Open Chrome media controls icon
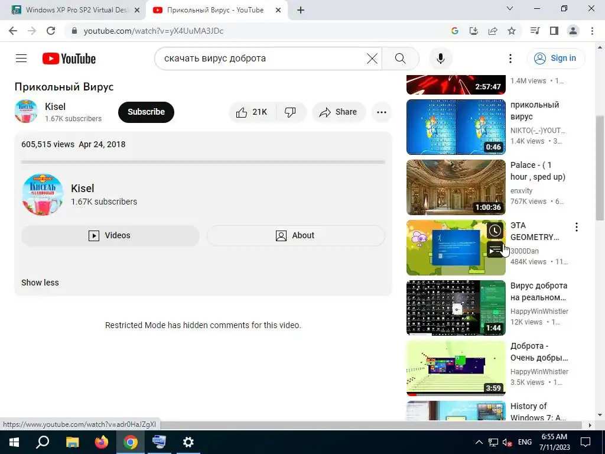The width and height of the screenshot is (605, 454). point(535,31)
